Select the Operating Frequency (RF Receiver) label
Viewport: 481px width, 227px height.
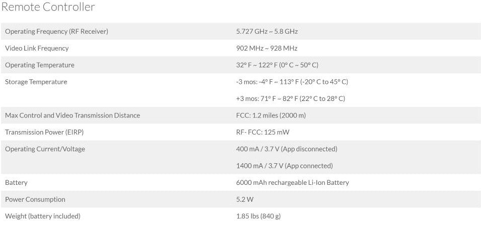coord(56,32)
